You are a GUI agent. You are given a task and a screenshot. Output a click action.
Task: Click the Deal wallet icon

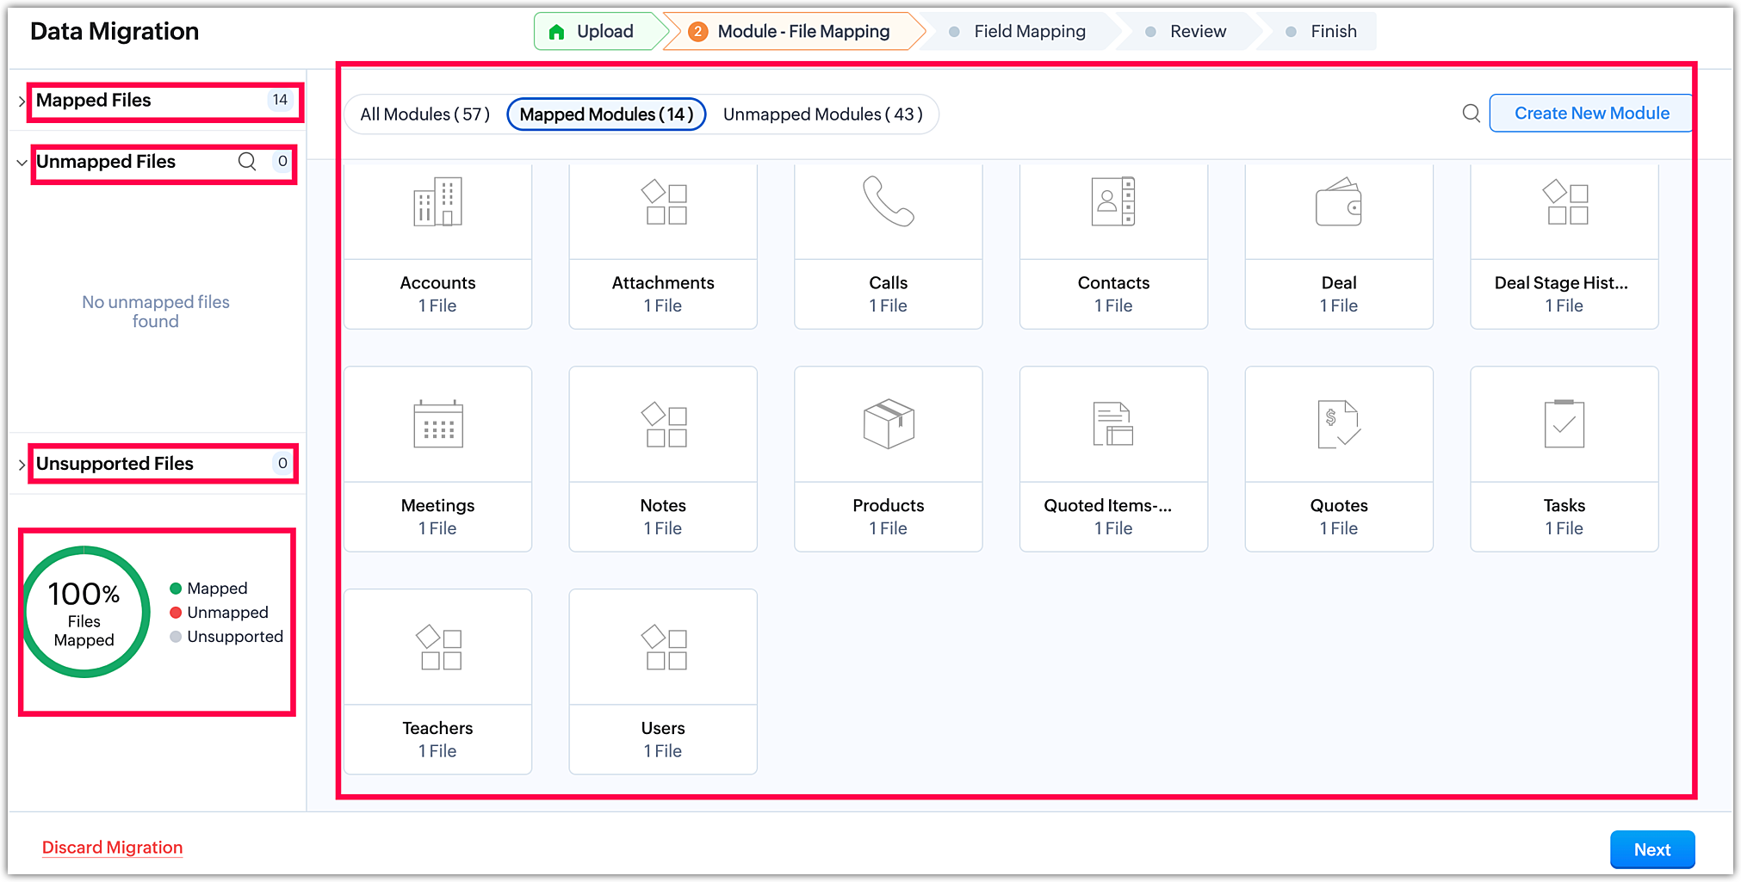pos(1338,202)
